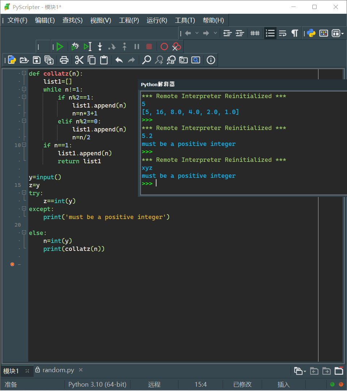Click the Paste clipboard icon
The height and width of the screenshot is (391, 347).
pyautogui.click(x=104, y=60)
